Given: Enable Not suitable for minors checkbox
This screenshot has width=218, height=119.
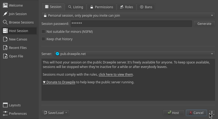Looking at the screenshot, I should 43,32.
